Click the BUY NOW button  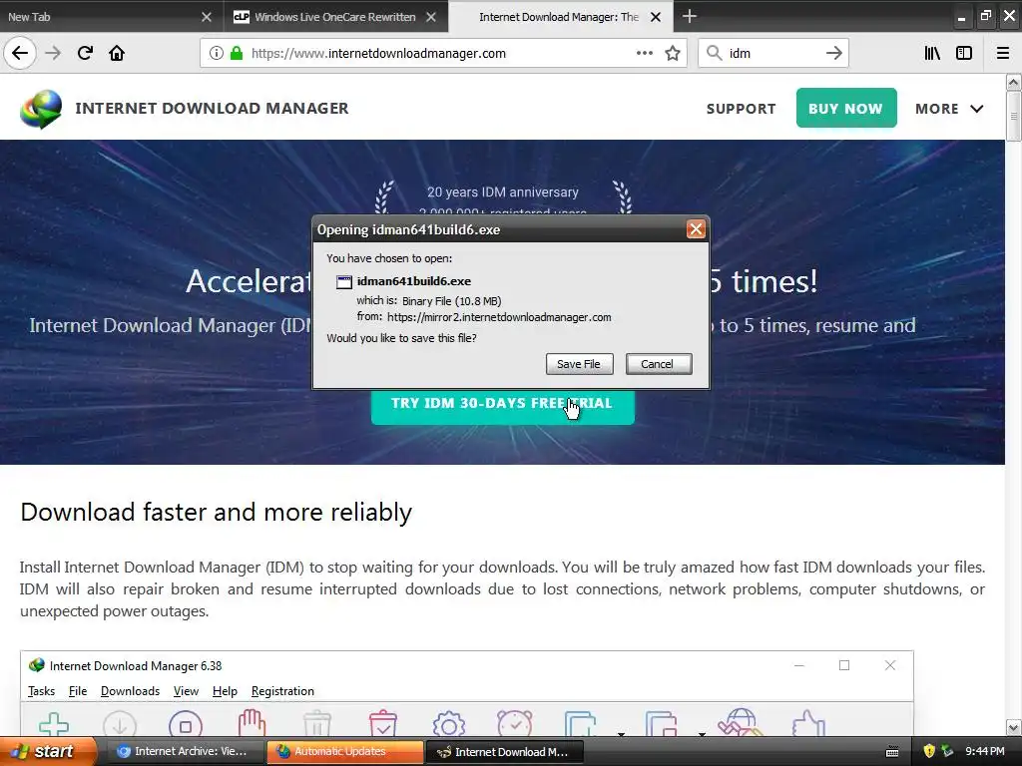pyautogui.click(x=846, y=108)
